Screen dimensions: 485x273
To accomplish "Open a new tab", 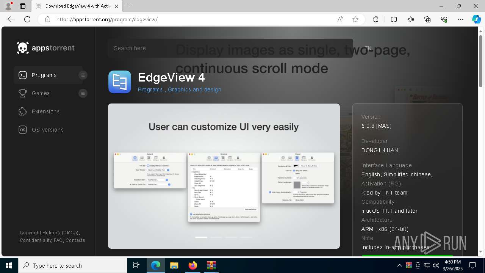I will 129,6.
